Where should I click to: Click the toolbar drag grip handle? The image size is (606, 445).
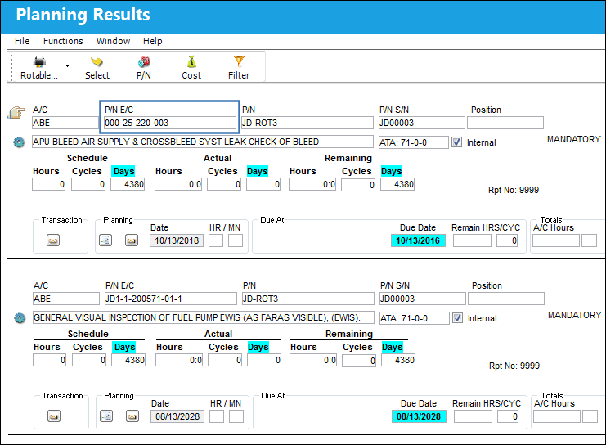point(11,67)
